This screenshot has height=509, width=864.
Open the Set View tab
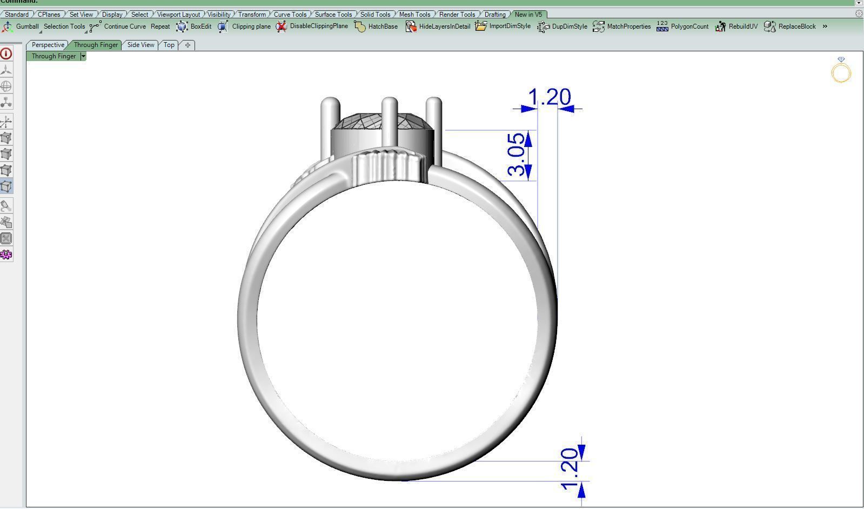click(81, 15)
